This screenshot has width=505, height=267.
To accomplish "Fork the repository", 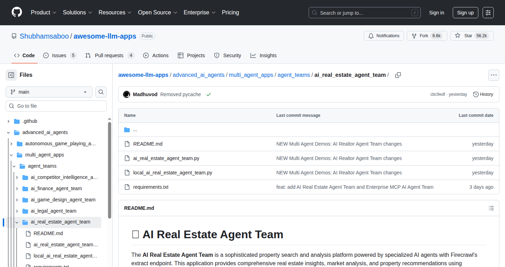I will (x=427, y=36).
